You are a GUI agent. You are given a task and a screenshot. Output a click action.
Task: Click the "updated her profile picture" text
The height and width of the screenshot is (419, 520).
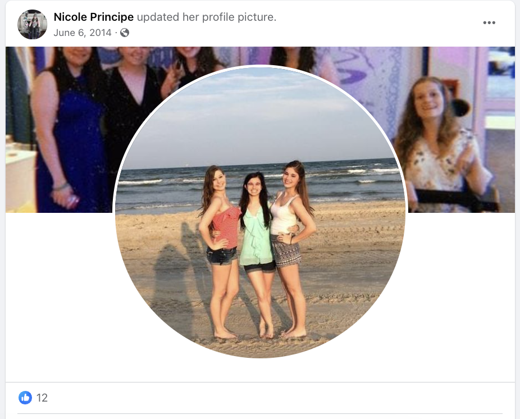pos(206,17)
